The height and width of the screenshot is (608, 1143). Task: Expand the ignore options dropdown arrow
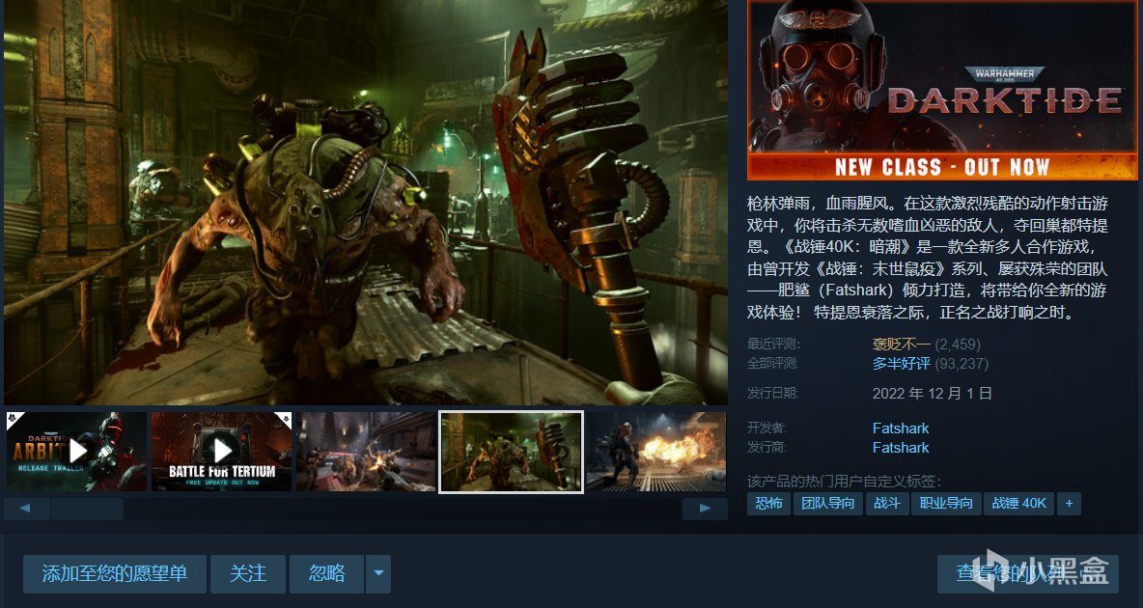(378, 573)
